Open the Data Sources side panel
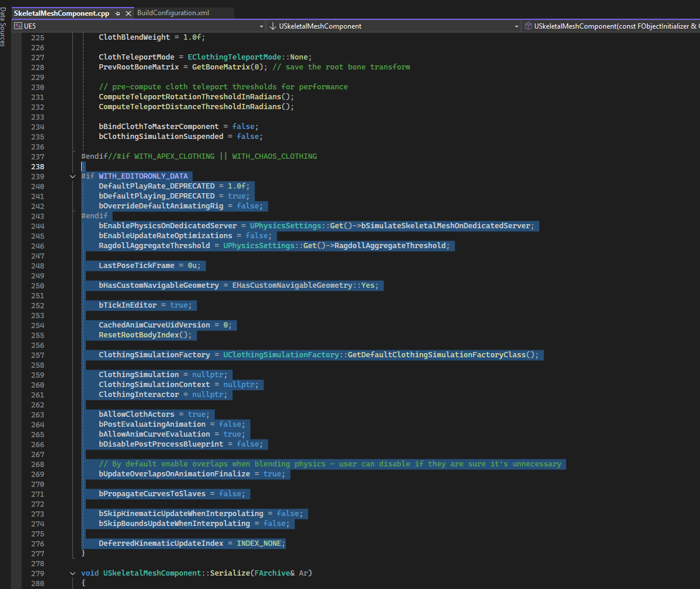Image resolution: width=700 pixels, height=589 pixels. 4,27
